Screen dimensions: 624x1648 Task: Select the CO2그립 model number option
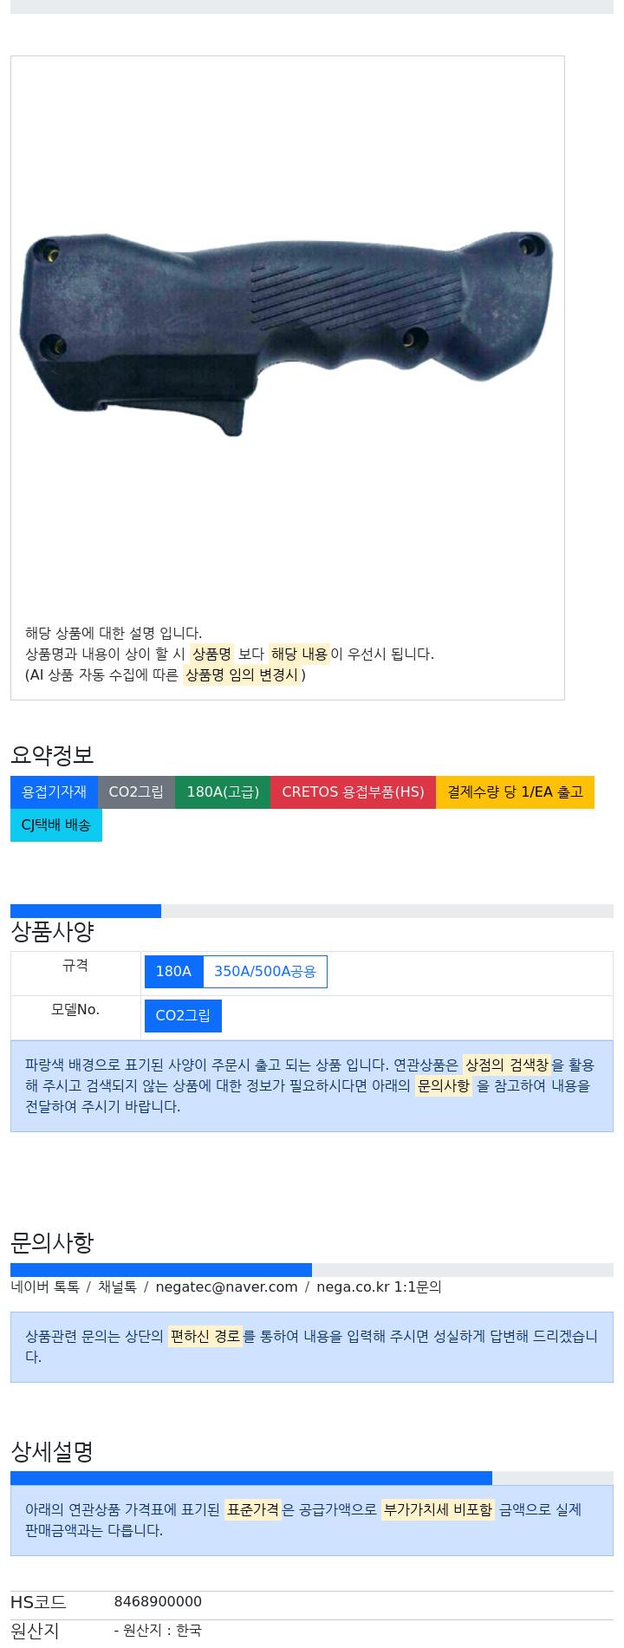point(183,1016)
